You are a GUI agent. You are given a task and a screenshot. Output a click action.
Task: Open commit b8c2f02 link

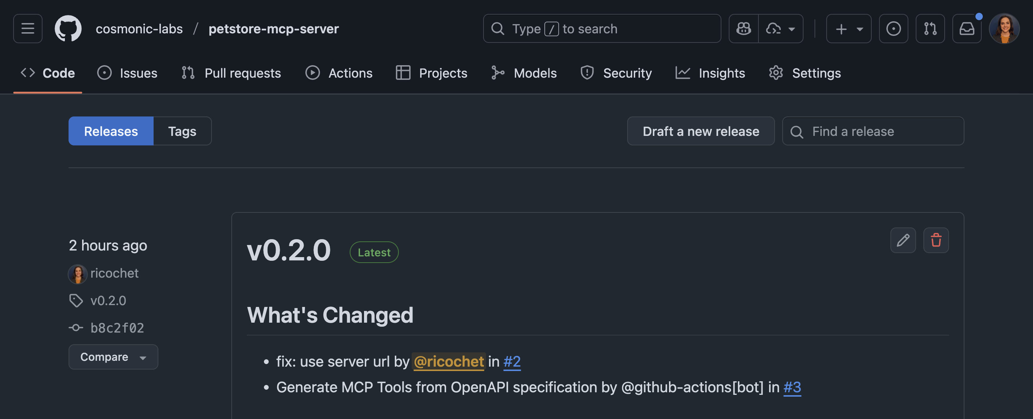pos(117,328)
